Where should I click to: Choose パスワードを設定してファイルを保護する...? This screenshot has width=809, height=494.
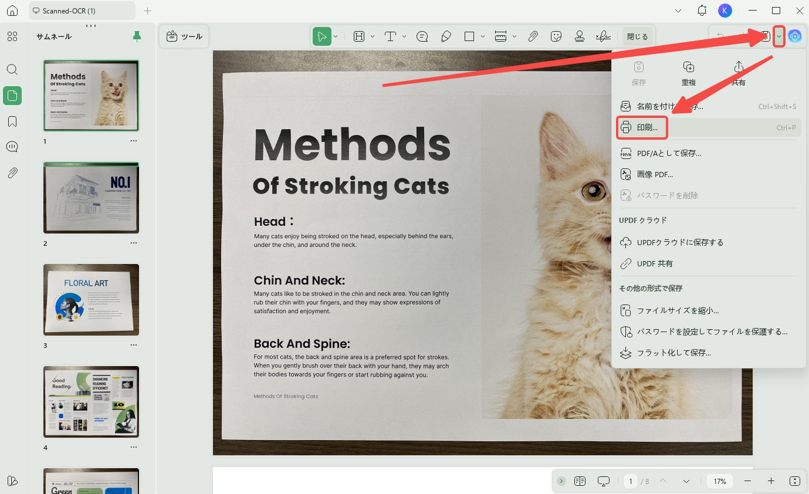click(x=709, y=331)
